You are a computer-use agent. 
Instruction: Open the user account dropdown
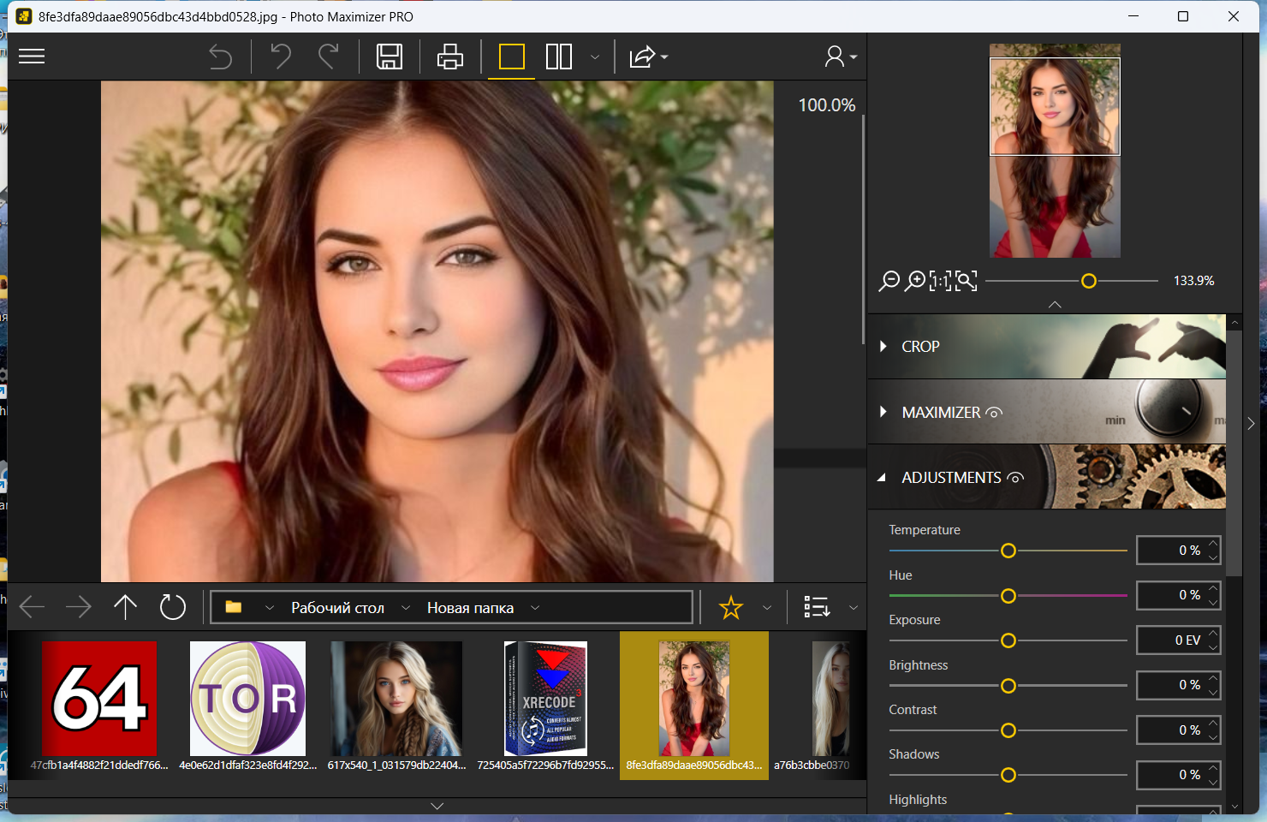coord(840,57)
